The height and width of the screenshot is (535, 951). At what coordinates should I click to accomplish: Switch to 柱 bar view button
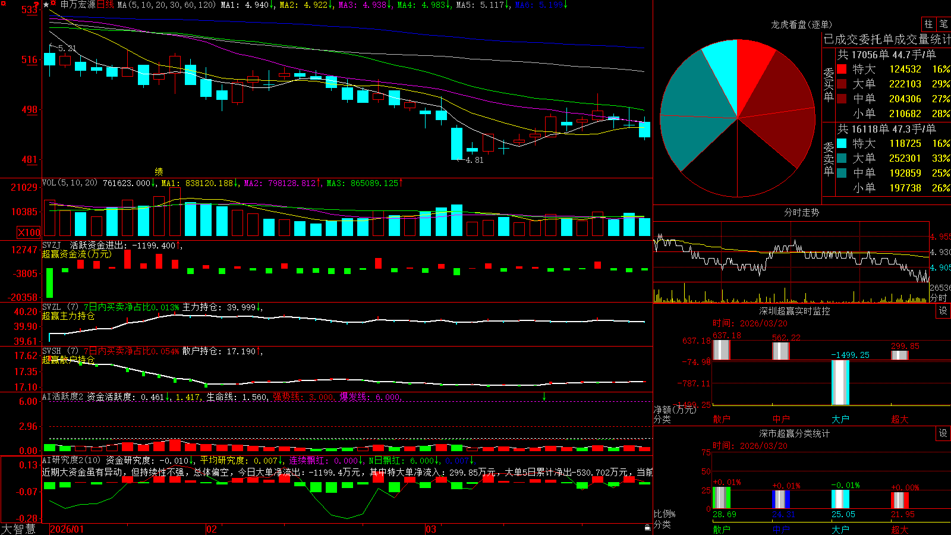pos(928,24)
